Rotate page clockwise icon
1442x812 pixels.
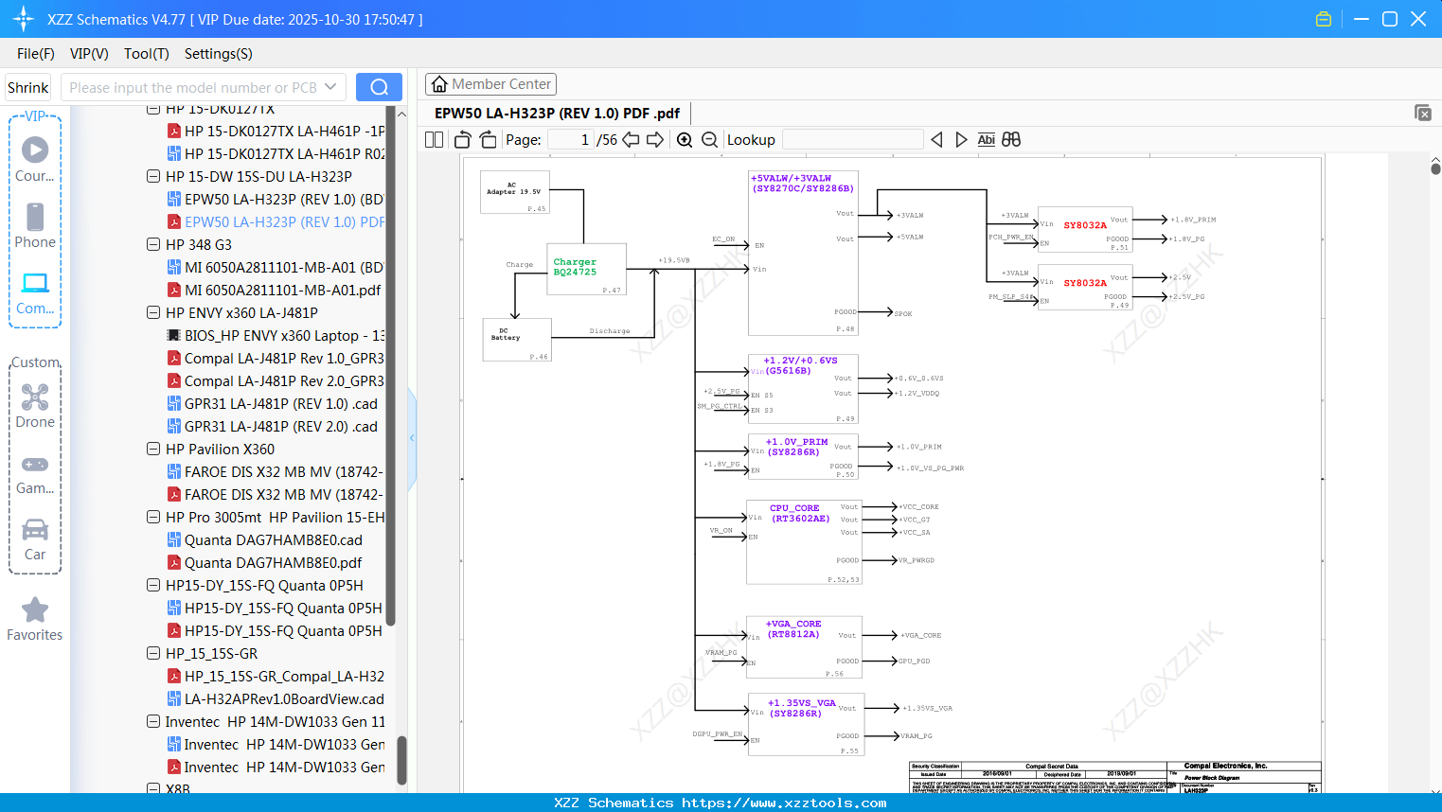(489, 140)
